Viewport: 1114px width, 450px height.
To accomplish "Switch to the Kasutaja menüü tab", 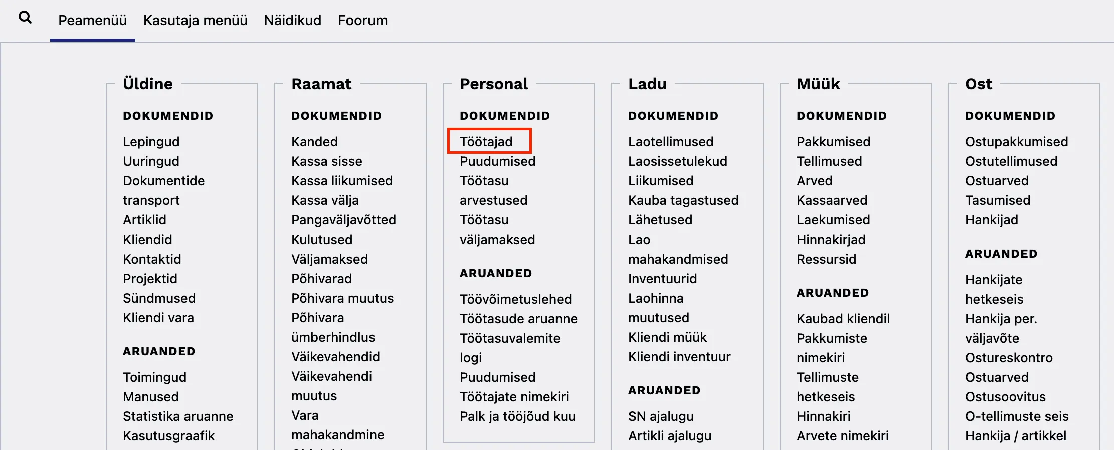I will [195, 21].
